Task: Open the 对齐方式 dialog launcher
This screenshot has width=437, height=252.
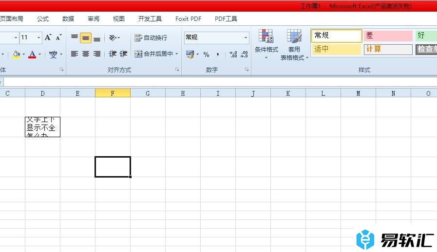Action: 177,70
